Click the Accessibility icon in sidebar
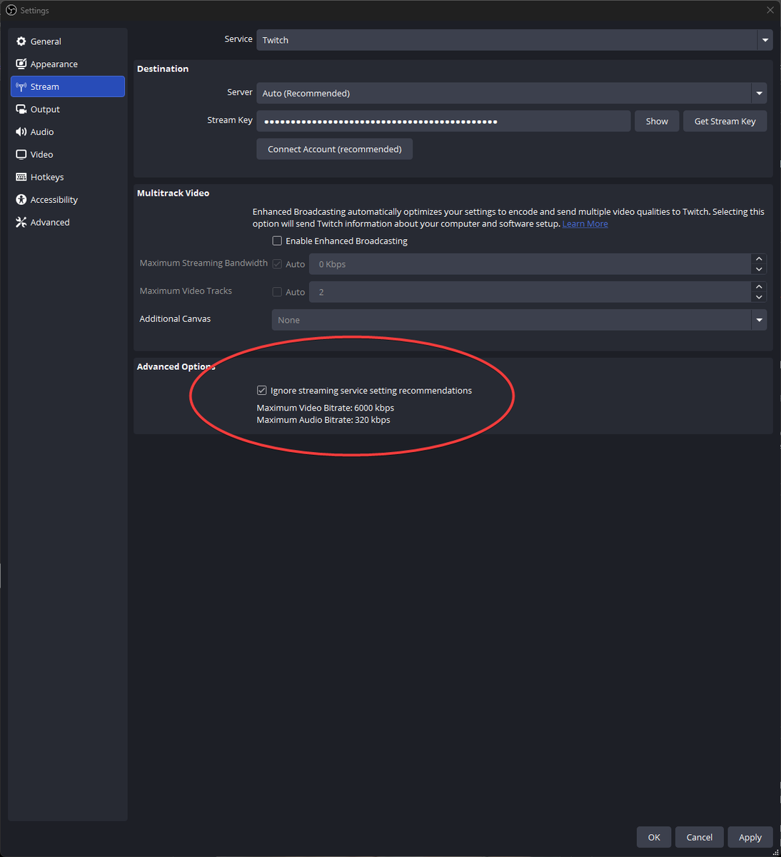 [21, 200]
